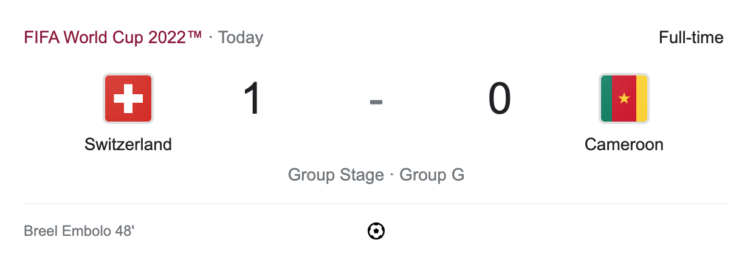Click the Switzerland flag icon
The width and height of the screenshot is (753, 262).
(x=128, y=98)
